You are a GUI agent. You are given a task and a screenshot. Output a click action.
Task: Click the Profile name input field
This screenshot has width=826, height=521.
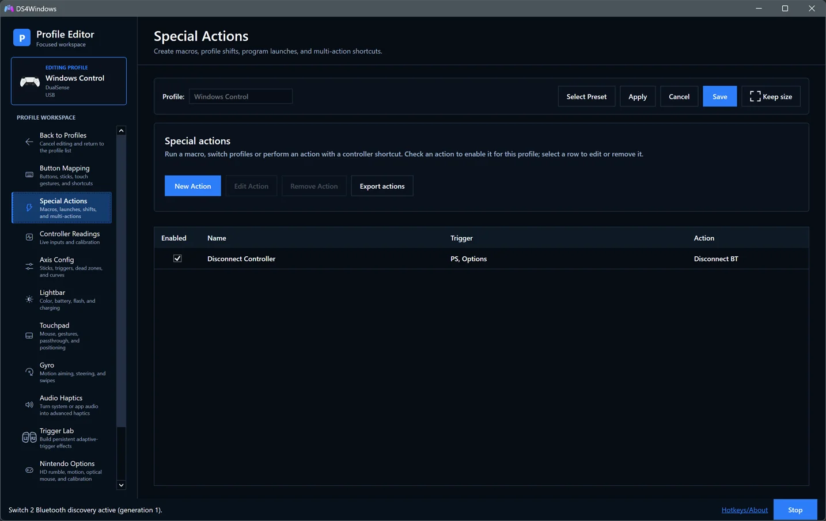[241, 96]
